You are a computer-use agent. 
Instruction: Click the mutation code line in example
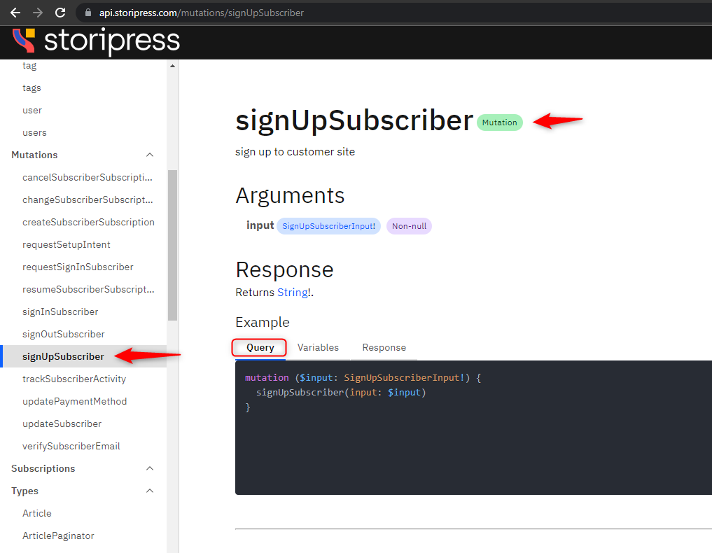pos(363,378)
